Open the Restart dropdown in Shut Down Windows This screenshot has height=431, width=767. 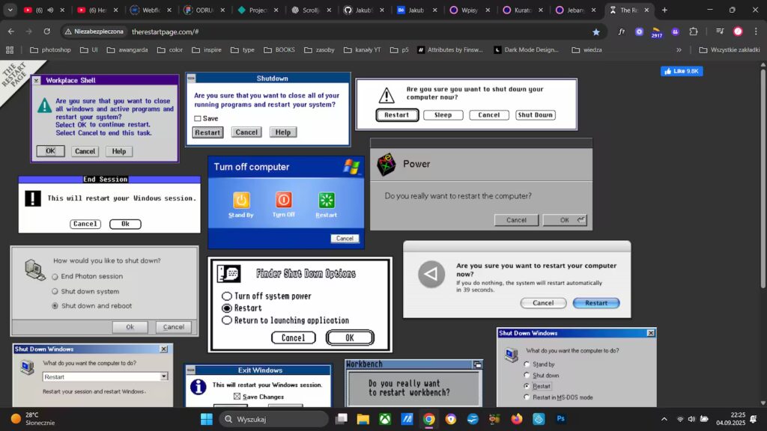pos(163,376)
